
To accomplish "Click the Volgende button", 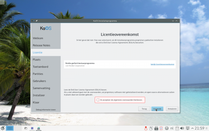I will point(157,109).
